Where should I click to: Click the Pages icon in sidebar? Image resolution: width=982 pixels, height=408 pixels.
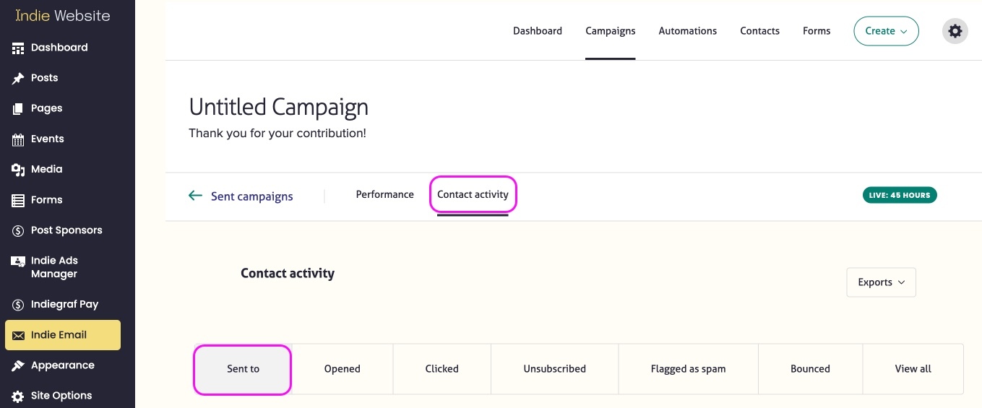coord(18,109)
